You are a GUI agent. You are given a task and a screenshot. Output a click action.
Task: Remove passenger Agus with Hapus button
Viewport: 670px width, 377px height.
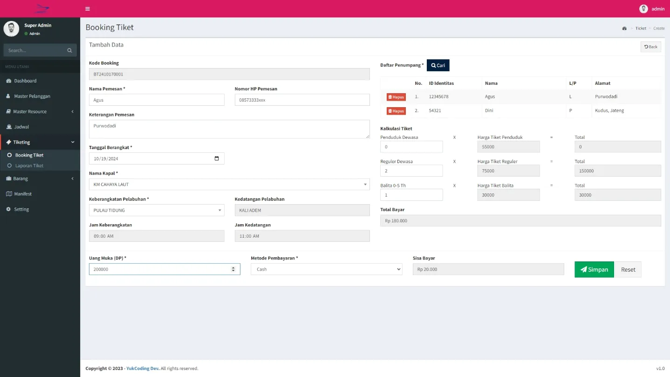point(396,97)
